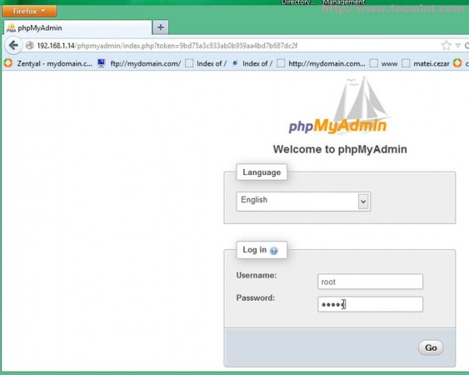The width and height of the screenshot is (469, 375).
Task: Open the matei.cezar bookmark
Action: [x=426, y=63]
